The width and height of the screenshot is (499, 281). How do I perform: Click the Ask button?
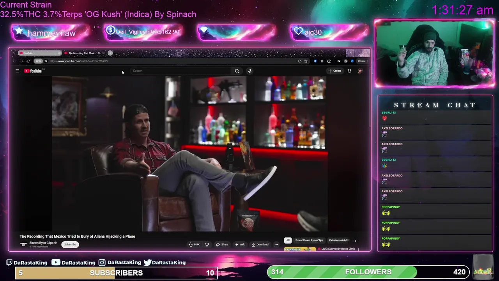point(240,244)
